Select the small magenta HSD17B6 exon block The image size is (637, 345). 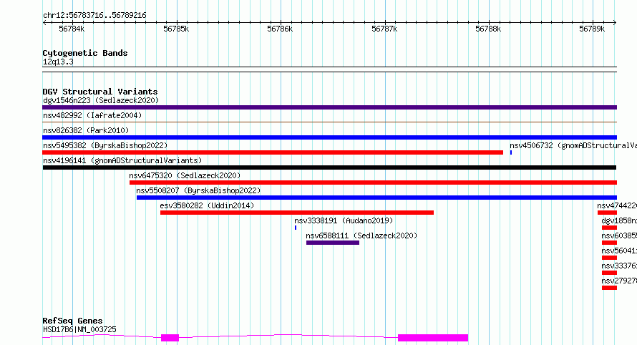point(170,338)
